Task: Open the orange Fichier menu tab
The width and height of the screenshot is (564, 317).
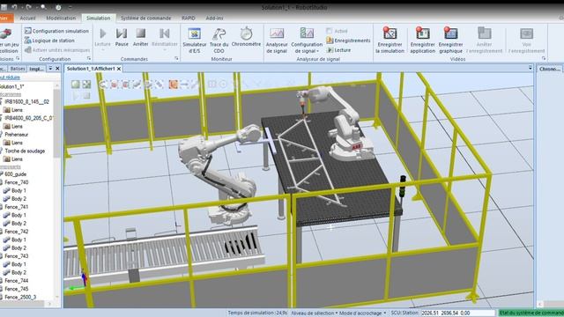Action: [x=6, y=18]
